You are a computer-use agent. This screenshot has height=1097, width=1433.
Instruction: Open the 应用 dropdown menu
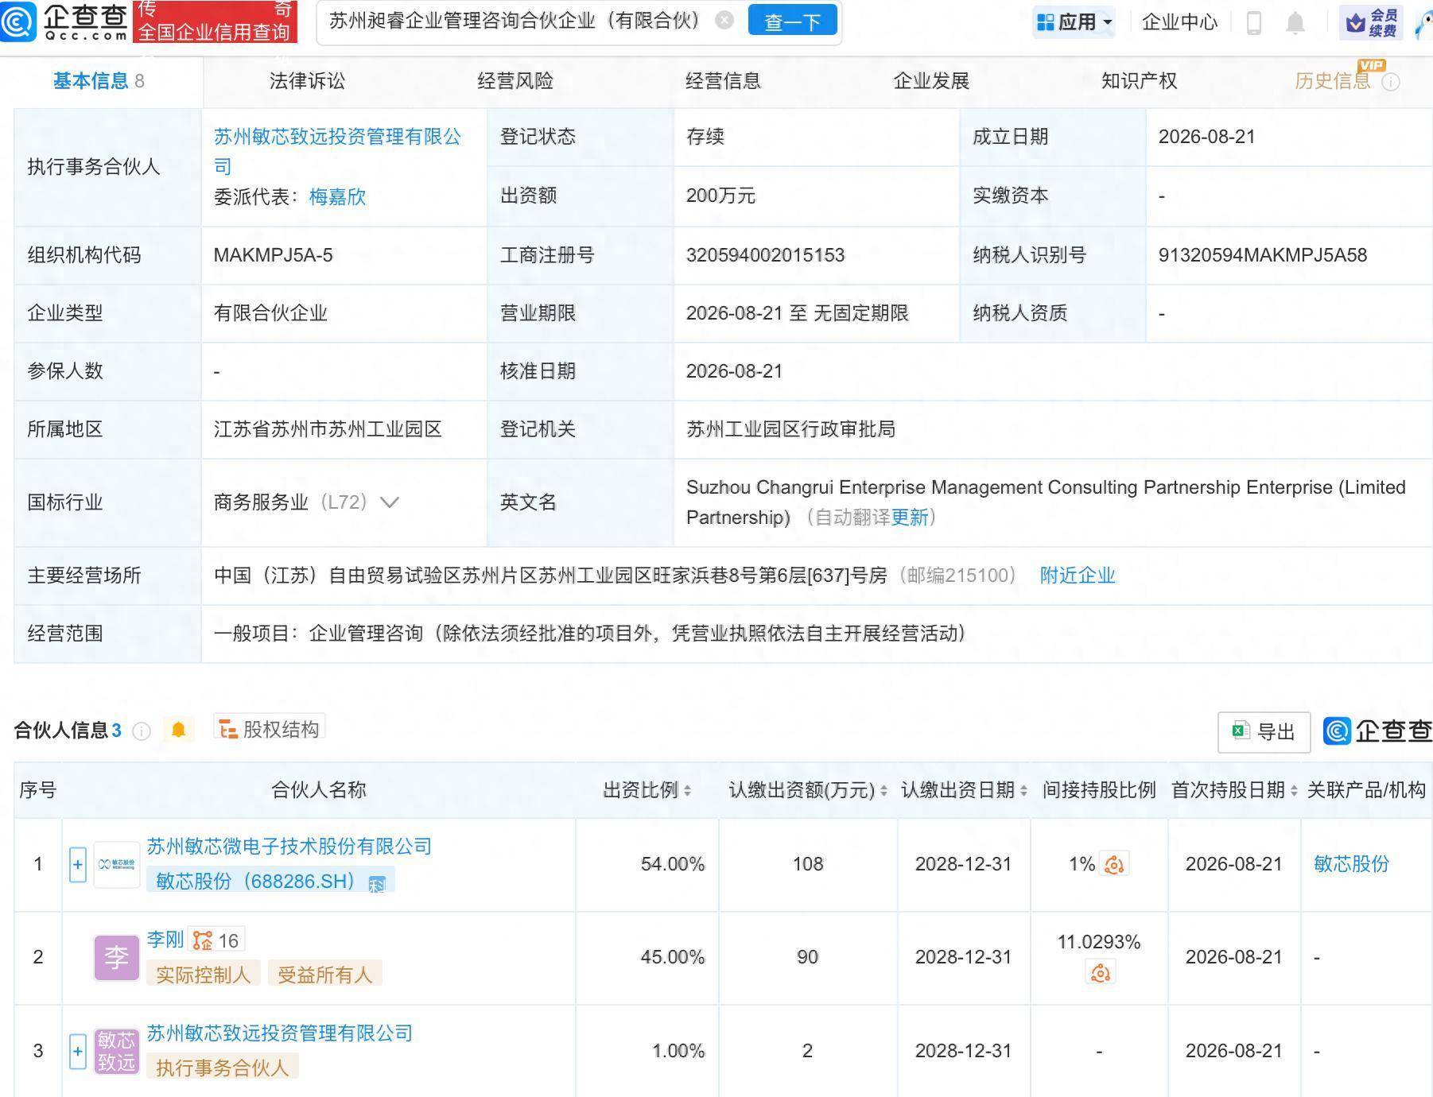tap(1075, 22)
